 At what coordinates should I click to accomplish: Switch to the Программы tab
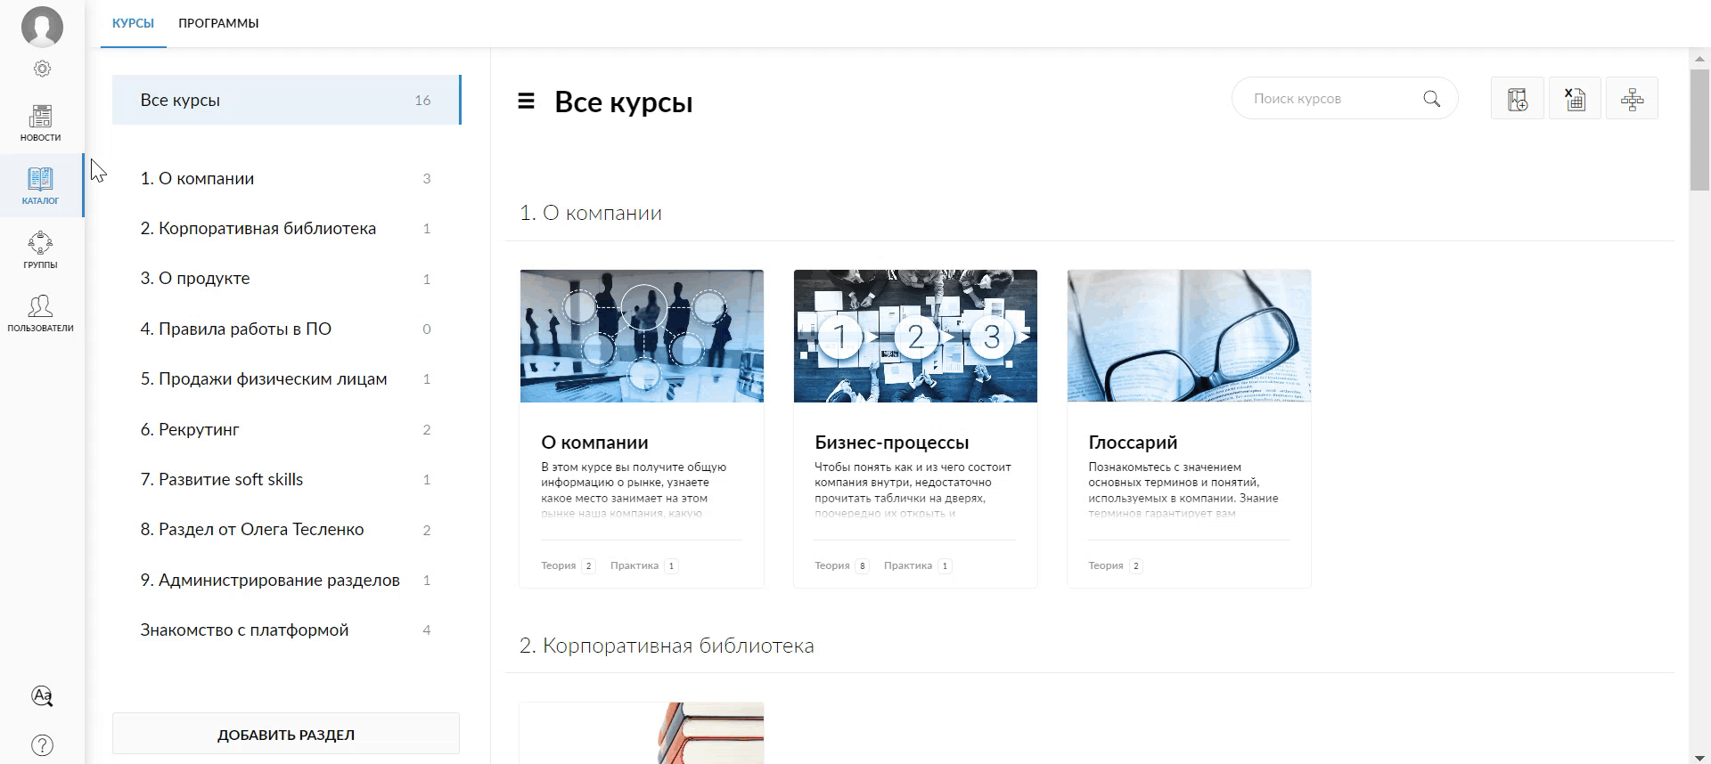point(218,23)
